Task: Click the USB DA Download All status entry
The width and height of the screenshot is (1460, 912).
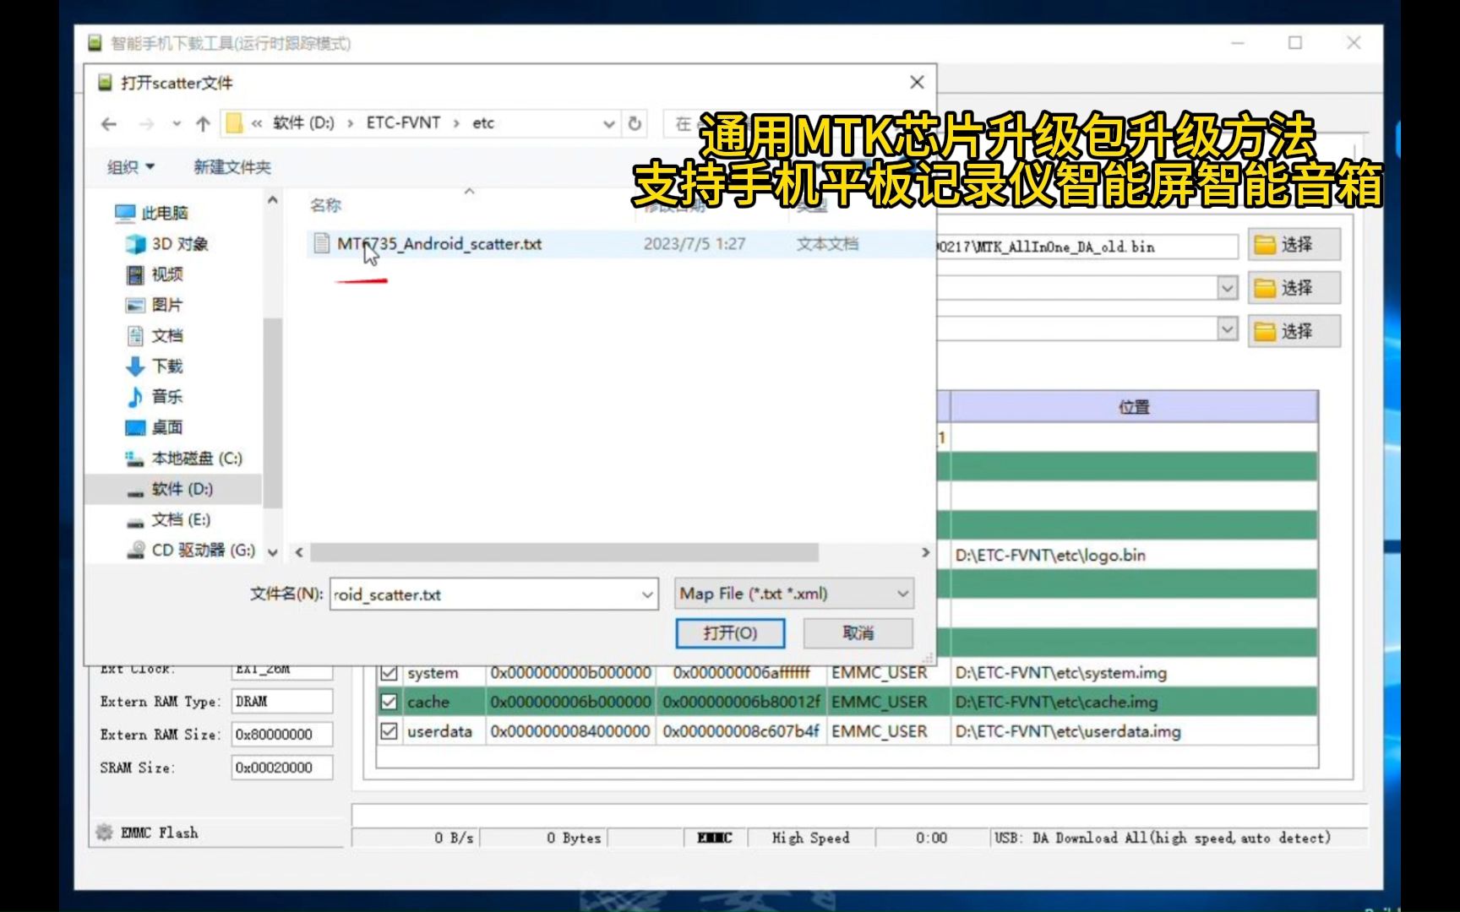Action: 1163,838
